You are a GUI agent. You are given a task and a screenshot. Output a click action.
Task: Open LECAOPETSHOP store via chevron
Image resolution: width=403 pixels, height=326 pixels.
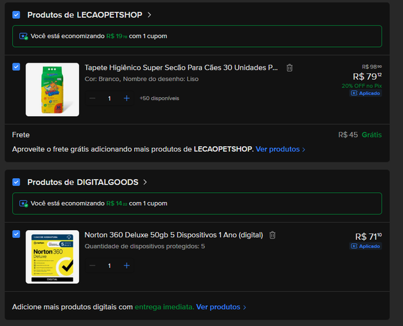[x=149, y=15]
